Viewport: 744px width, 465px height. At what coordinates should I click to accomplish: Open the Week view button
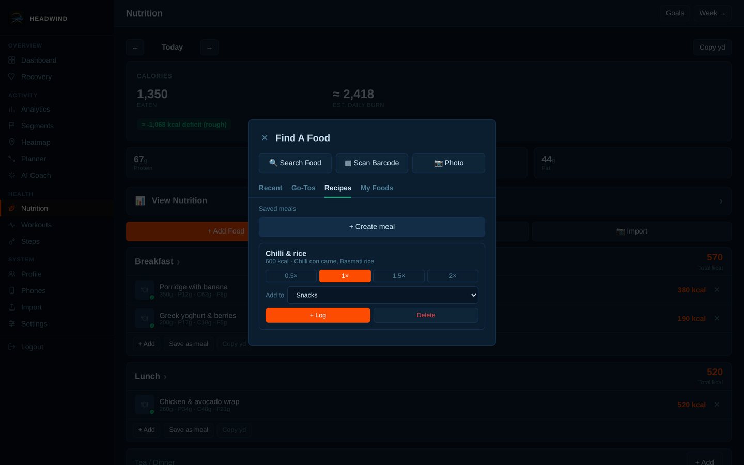point(712,13)
